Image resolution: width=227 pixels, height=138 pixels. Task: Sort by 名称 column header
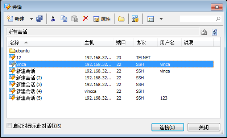[45, 42]
